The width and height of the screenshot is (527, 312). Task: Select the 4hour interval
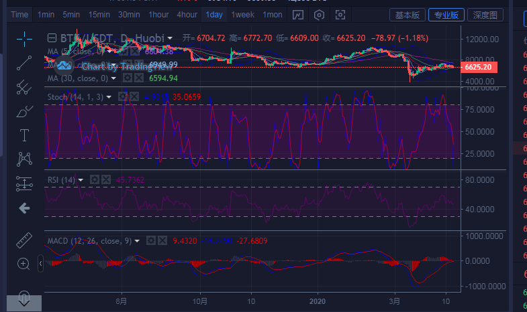(187, 15)
